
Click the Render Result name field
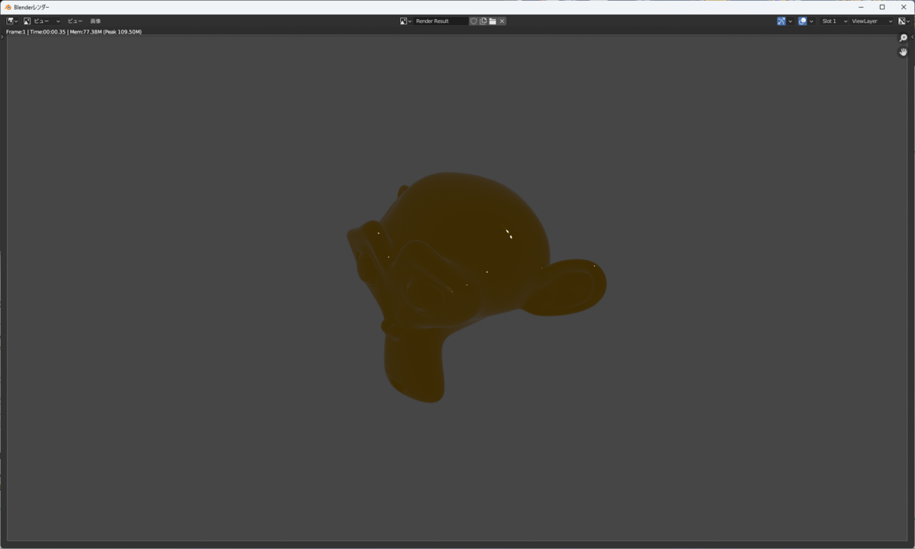click(x=441, y=21)
